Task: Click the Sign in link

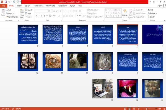Action: 160,6
